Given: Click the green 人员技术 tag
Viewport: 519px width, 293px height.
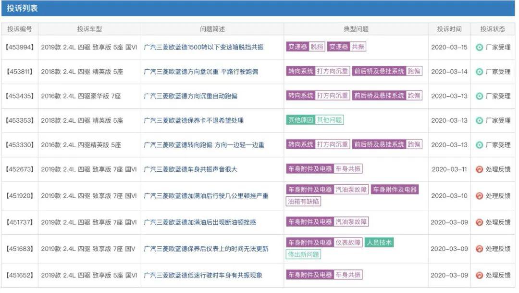Looking at the screenshot, I should click(x=379, y=242).
